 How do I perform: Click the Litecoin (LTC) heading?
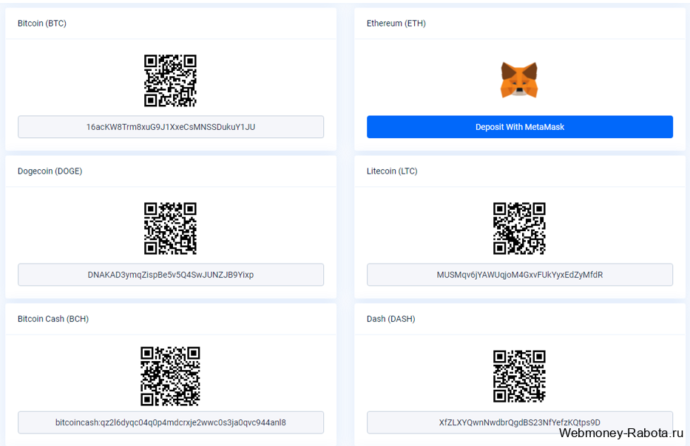(x=392, y=171)
